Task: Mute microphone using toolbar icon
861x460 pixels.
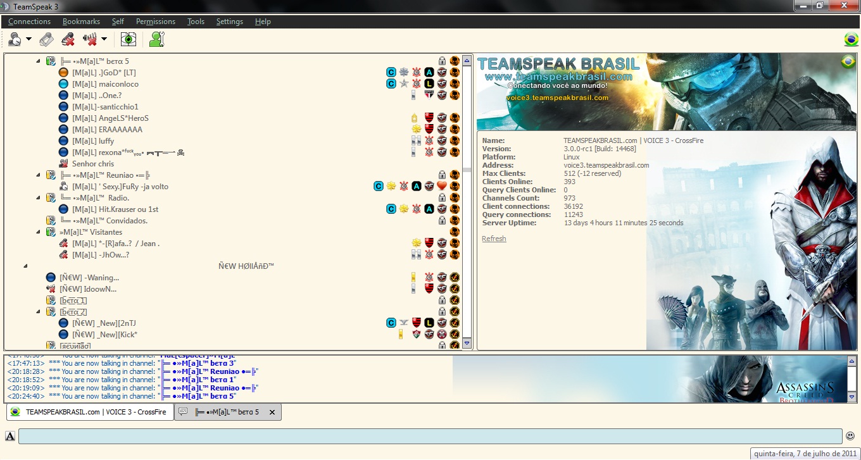Action: (x=68, y=39)
